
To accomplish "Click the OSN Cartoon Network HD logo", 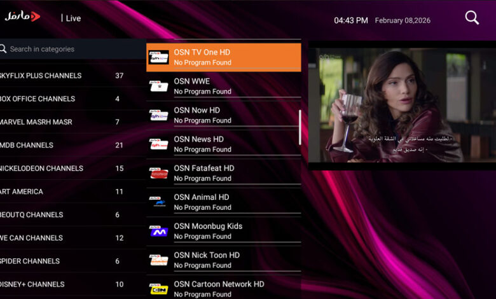I will pyautogui.click(x=158, y=289).
